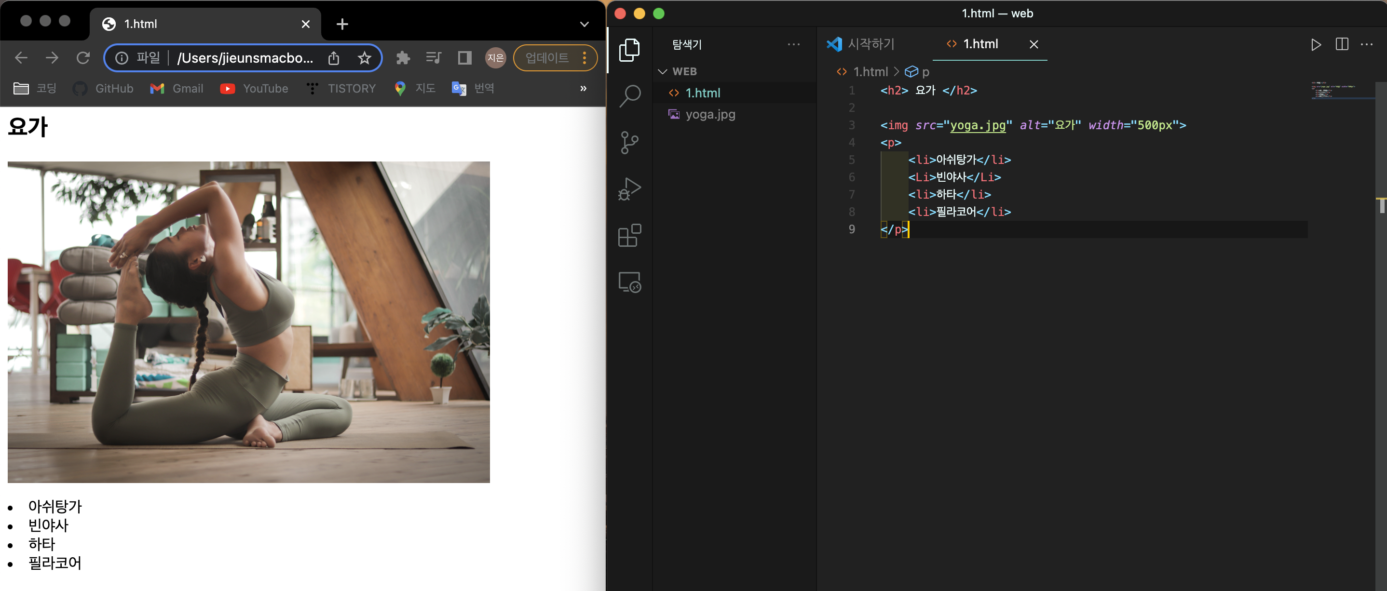Open the Extensions view
The image size is (1387, 591).
(x=629, y=235)
